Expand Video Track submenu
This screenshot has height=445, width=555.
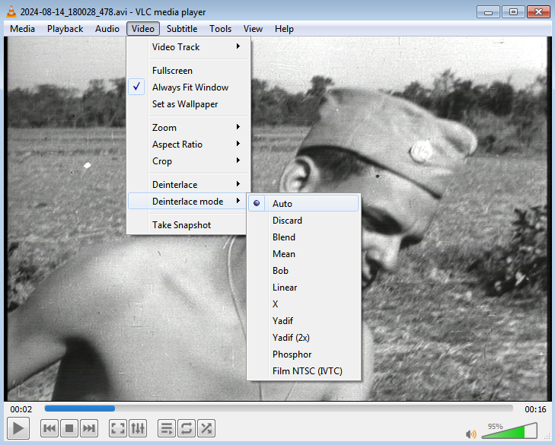pyautogui.click(x=188, y=46)
